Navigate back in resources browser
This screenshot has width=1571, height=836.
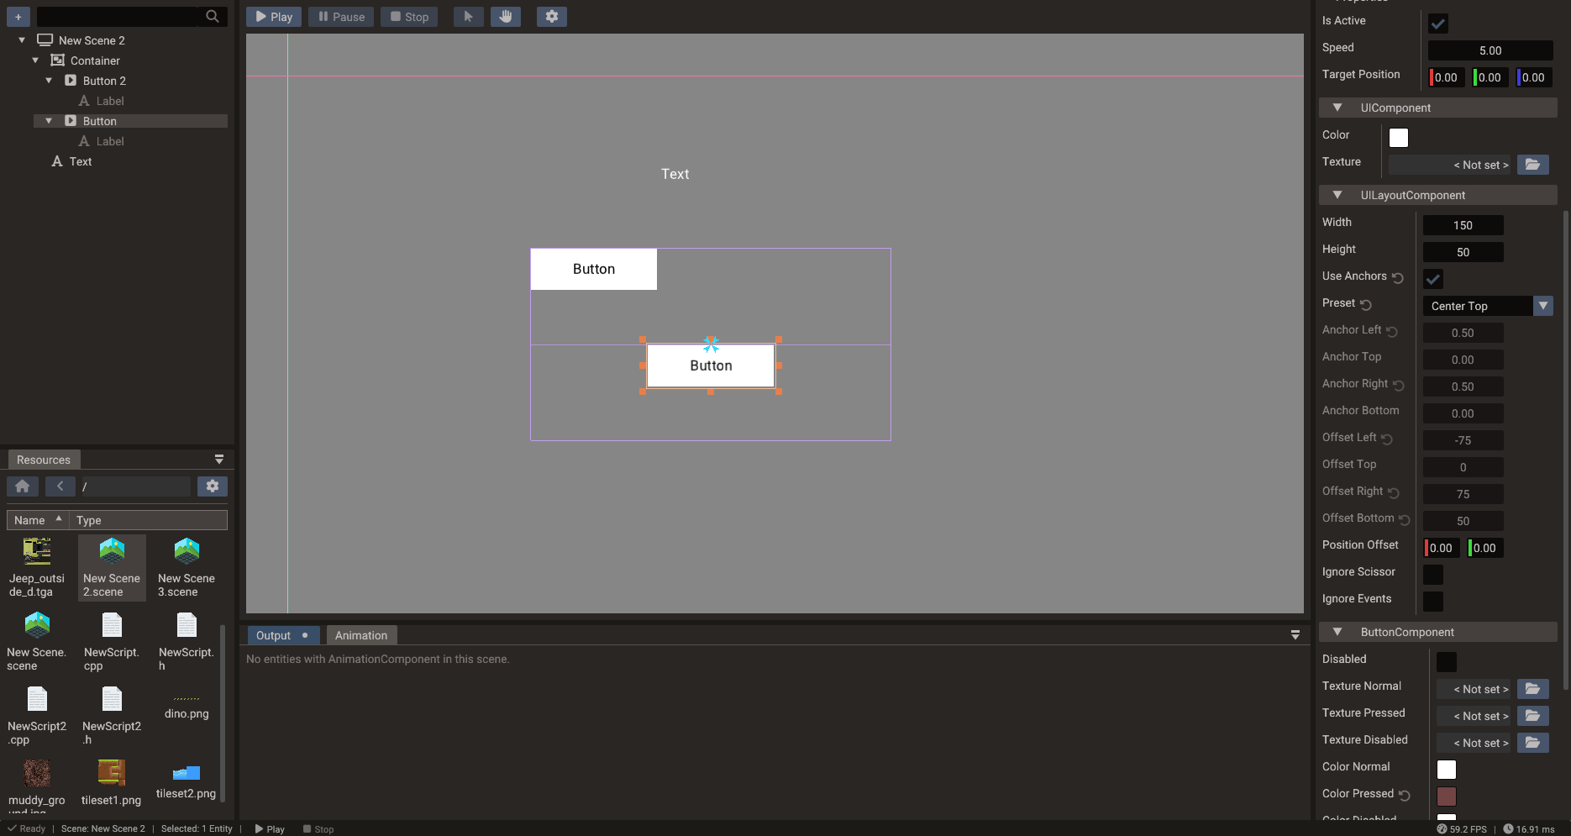tap(60, 486)
